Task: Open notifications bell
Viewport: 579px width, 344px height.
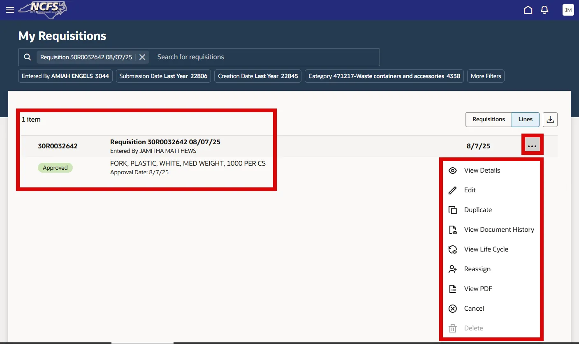Action: tap(544, 10)
